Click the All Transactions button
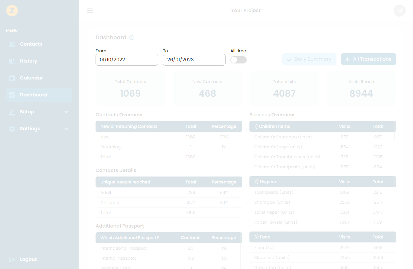The width and height of the screenshot is (413, 269). [369, 59]
